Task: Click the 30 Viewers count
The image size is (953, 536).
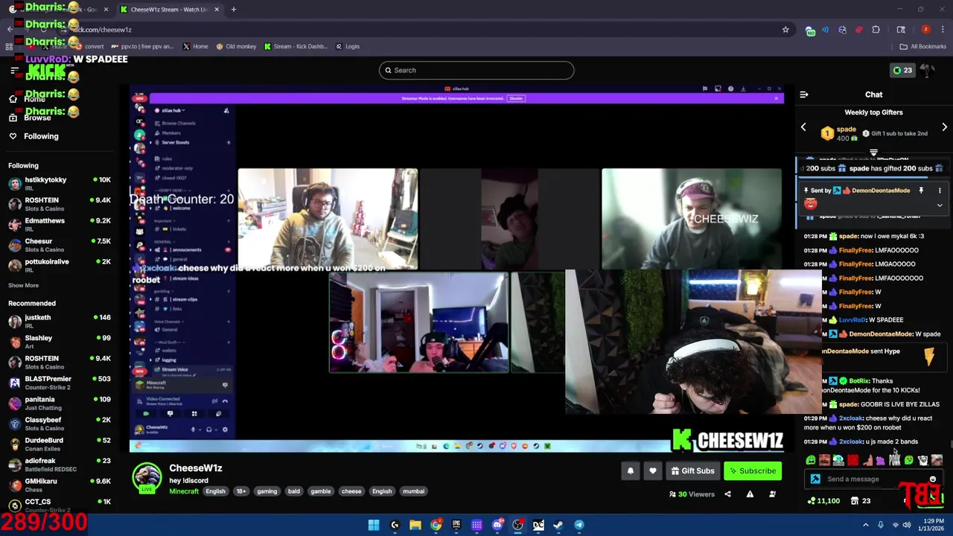Action: (x=692, y=494)
